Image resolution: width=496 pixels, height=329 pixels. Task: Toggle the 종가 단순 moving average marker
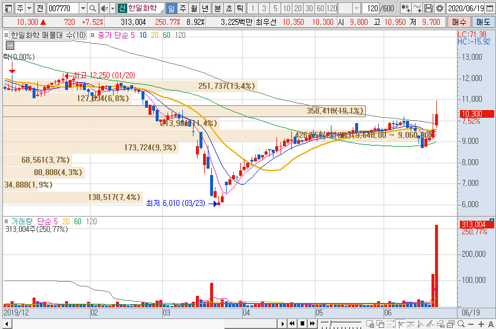click(x=93, y=35)
